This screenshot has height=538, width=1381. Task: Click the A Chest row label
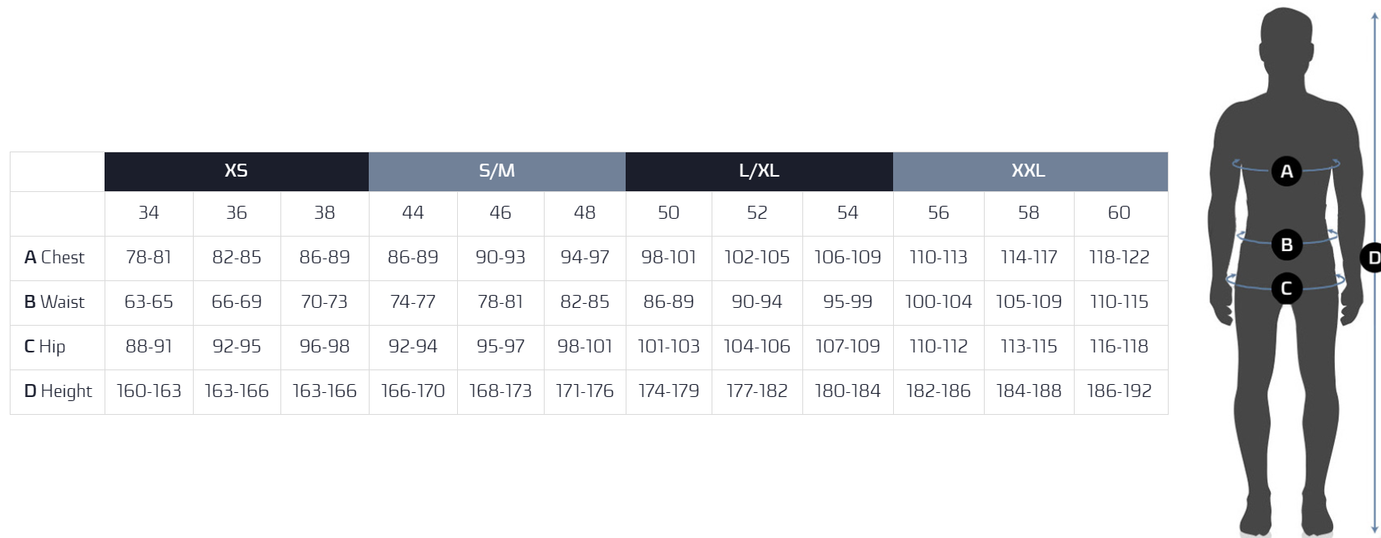click(55, 258)
